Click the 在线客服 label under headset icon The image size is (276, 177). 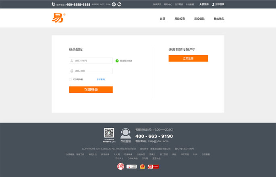[x=126, y=141]
